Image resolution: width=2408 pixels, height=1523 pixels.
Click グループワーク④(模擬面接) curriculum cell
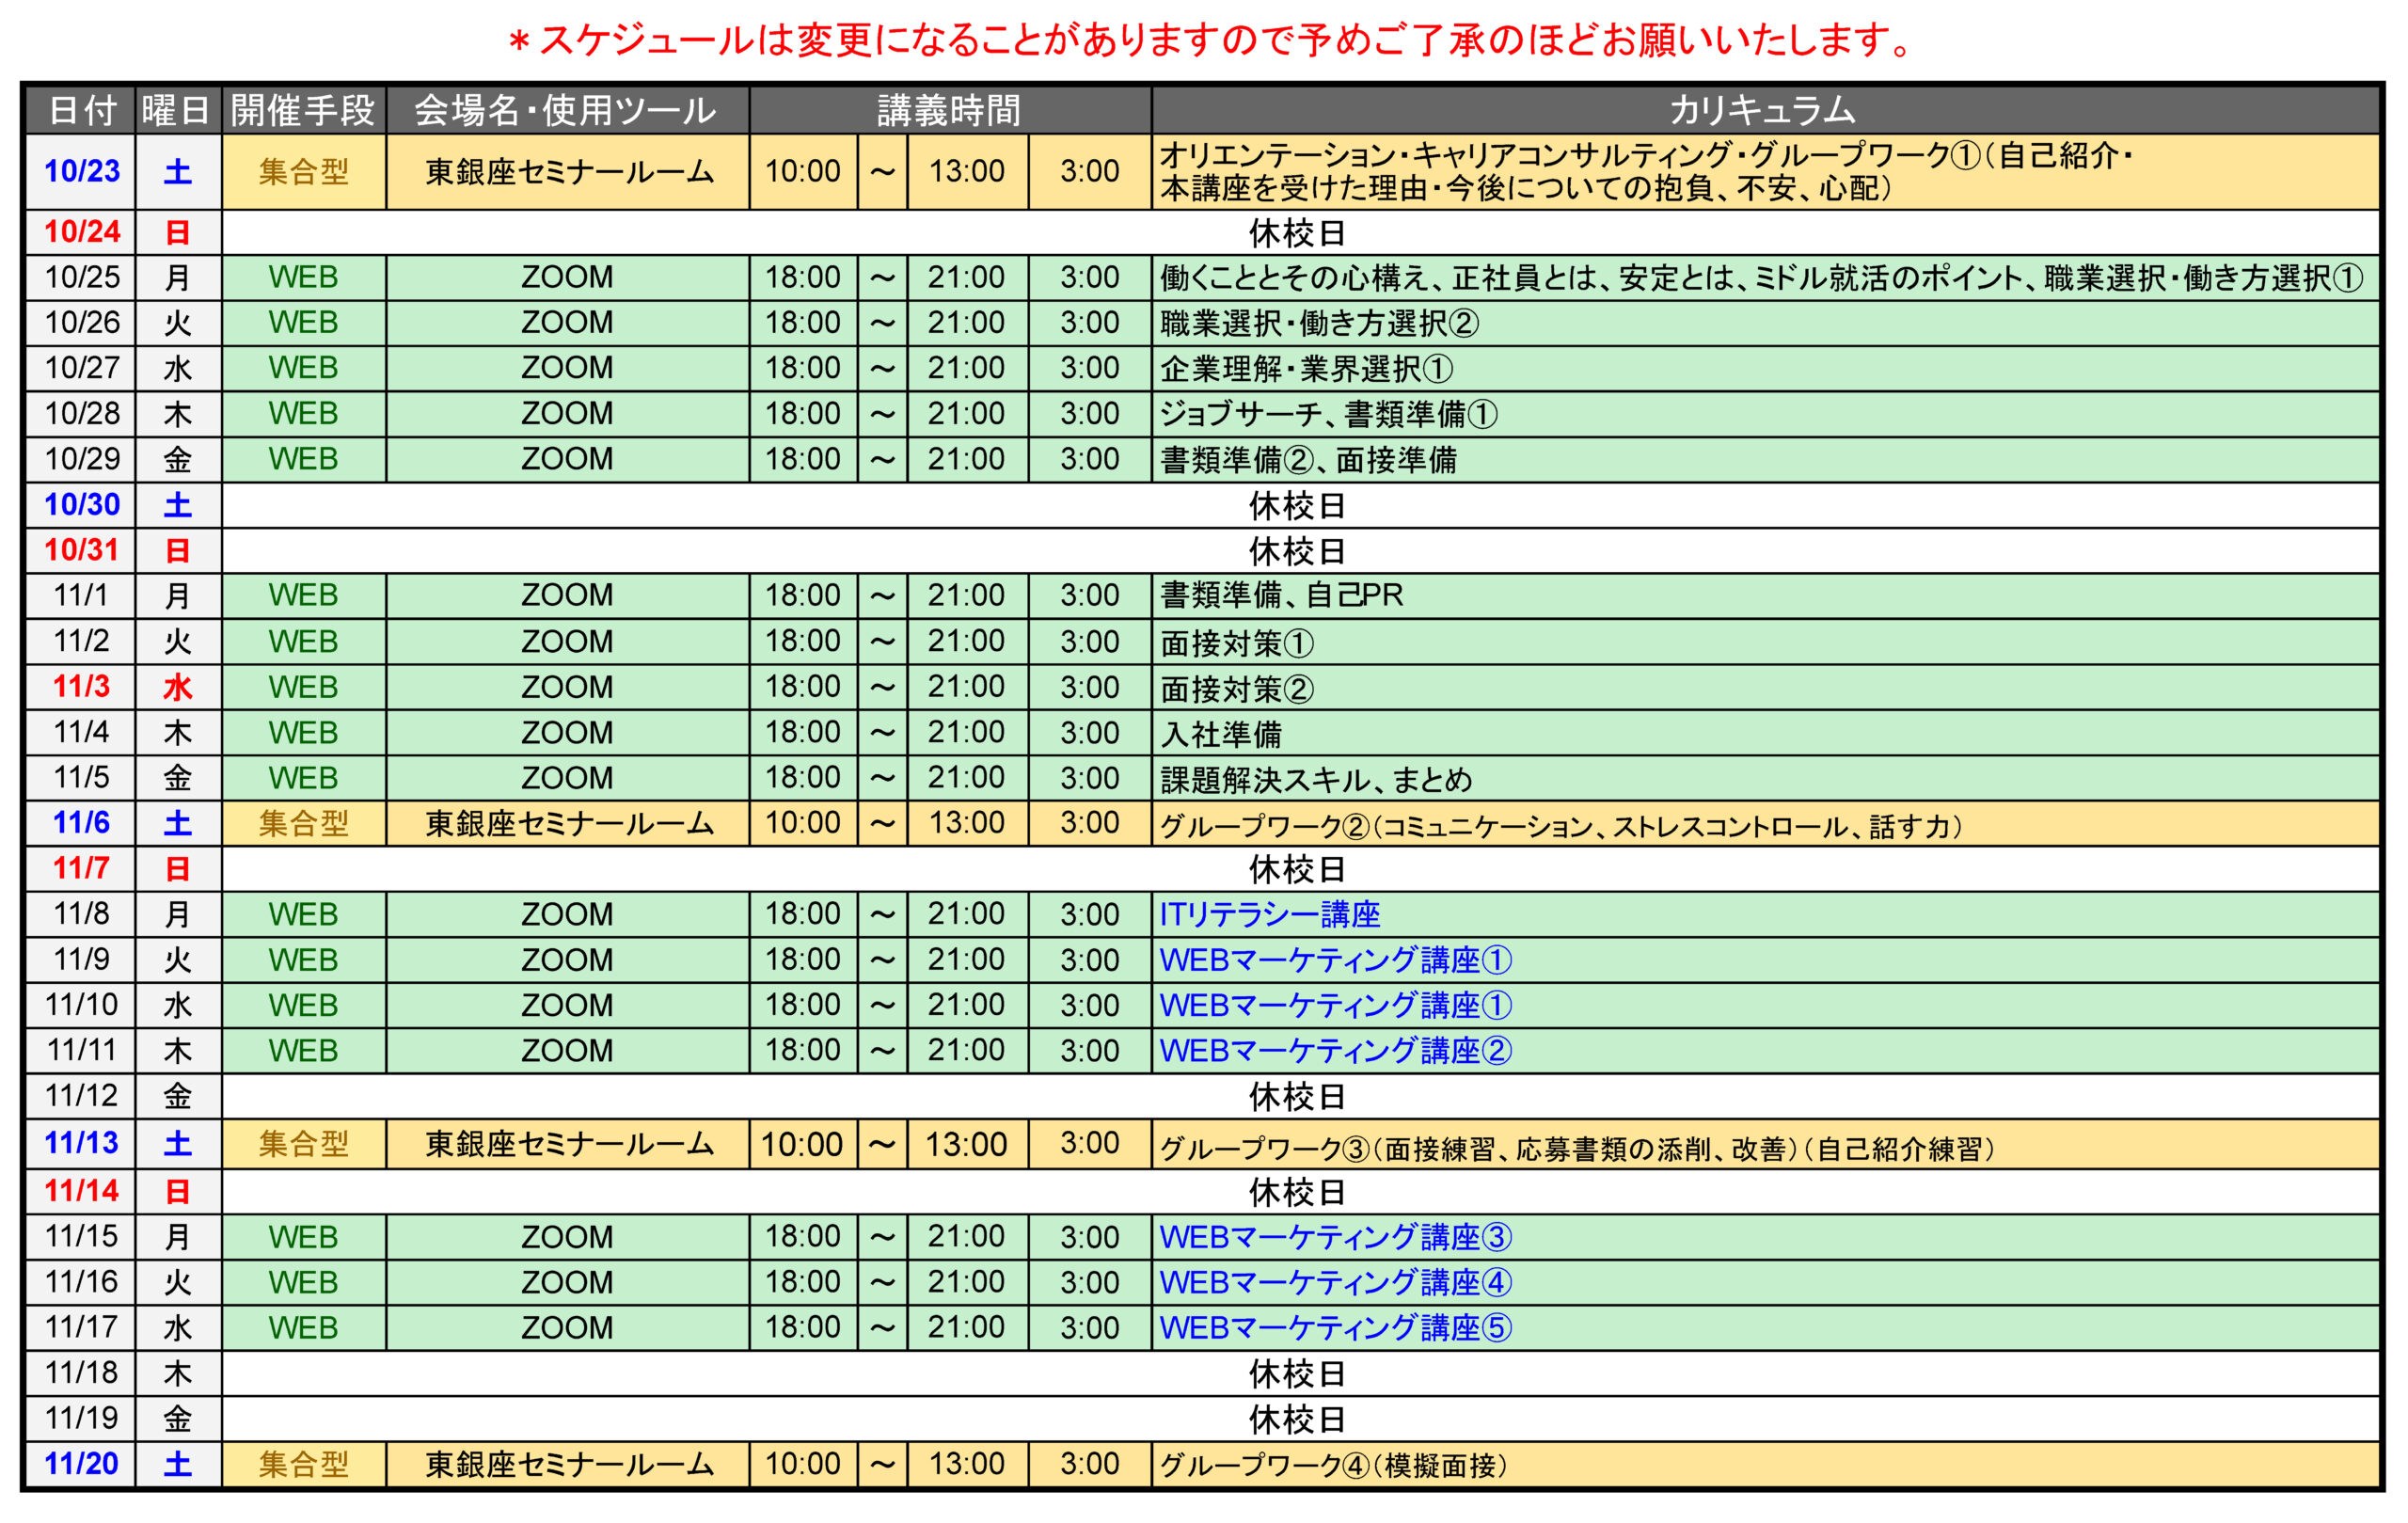click(x=1764, y=1465)
